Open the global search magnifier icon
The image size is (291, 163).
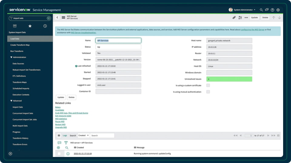261,10
